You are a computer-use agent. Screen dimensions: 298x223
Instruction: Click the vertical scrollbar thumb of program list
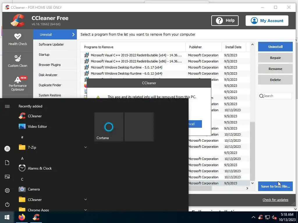coord(252,151)
